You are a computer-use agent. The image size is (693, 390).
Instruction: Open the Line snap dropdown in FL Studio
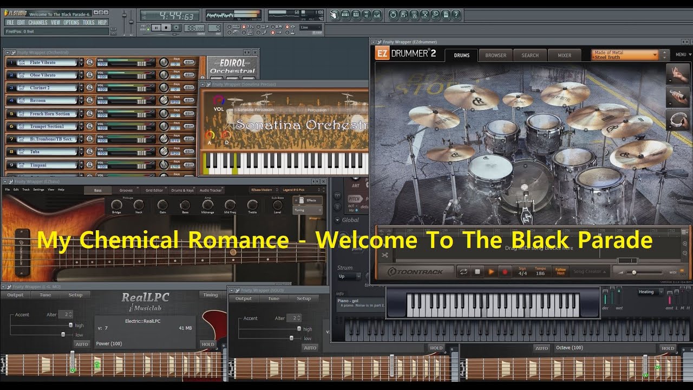pyautogui.click(x=311, y=27)
